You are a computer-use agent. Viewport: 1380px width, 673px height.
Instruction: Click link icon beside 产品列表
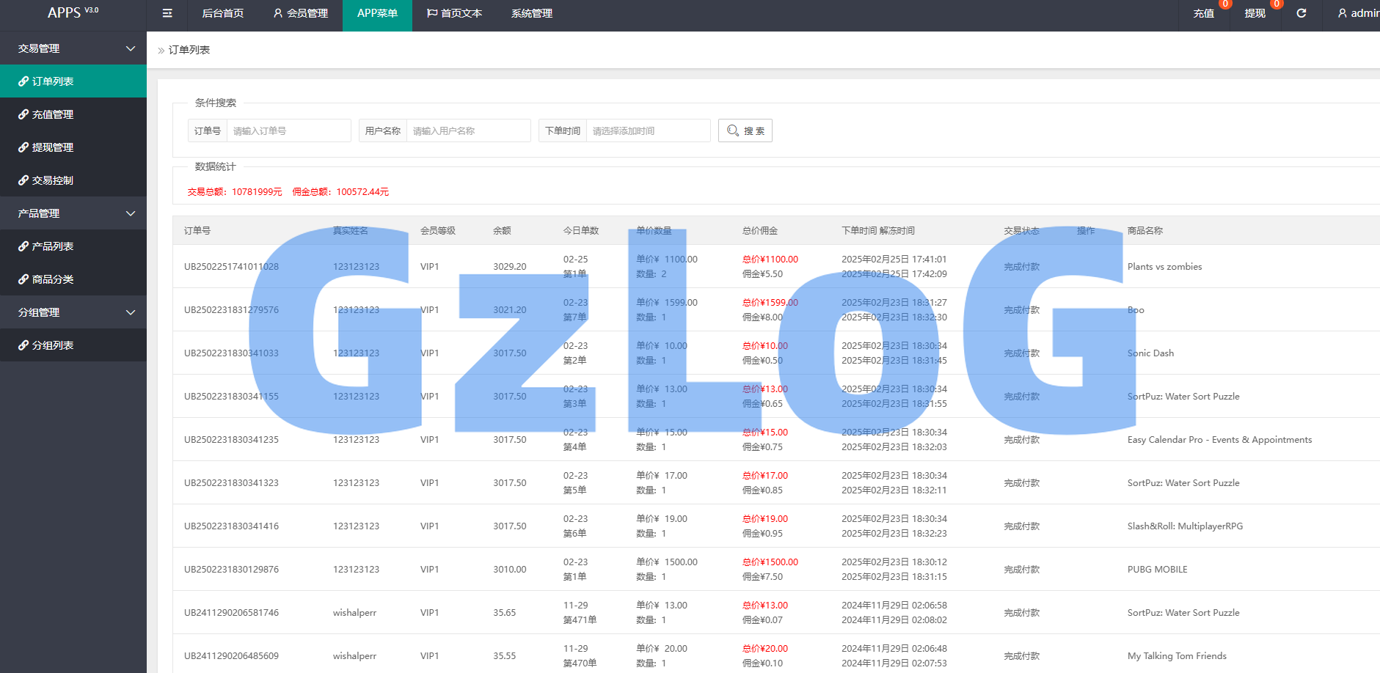23,246
